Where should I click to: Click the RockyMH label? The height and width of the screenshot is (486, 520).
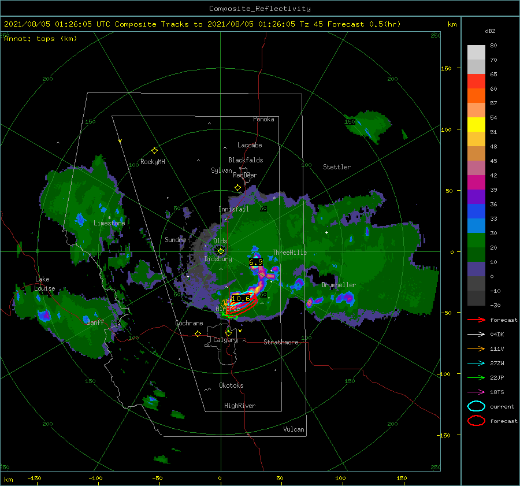(153, 162)
